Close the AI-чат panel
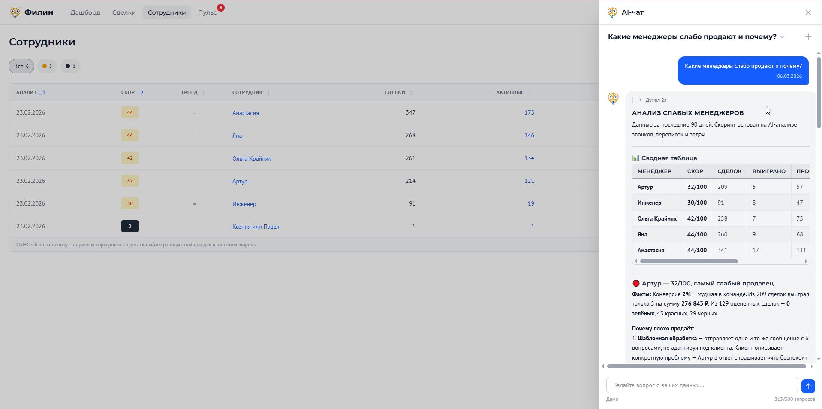 coord(808,12)
